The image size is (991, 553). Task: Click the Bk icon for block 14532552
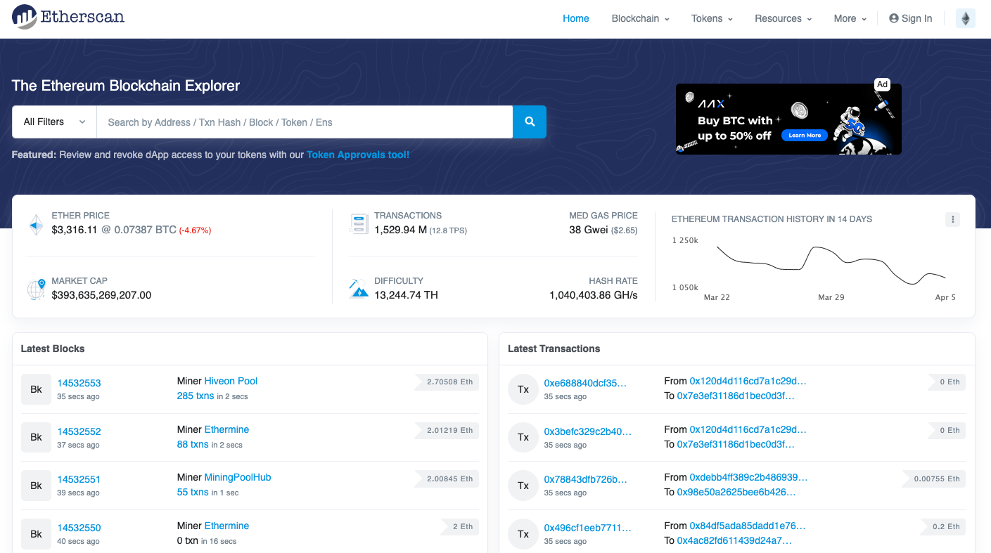(36, 437)
